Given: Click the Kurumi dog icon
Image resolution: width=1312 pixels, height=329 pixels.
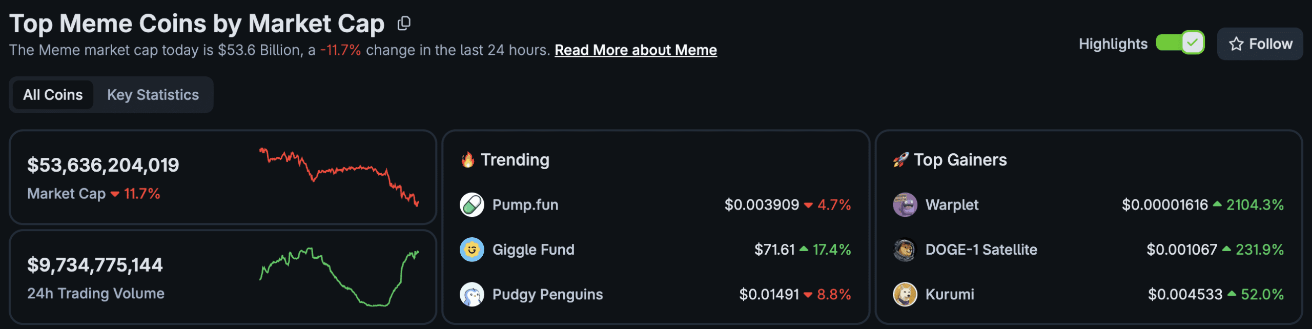Looking at the screenshot, I should tap(904, 295).
